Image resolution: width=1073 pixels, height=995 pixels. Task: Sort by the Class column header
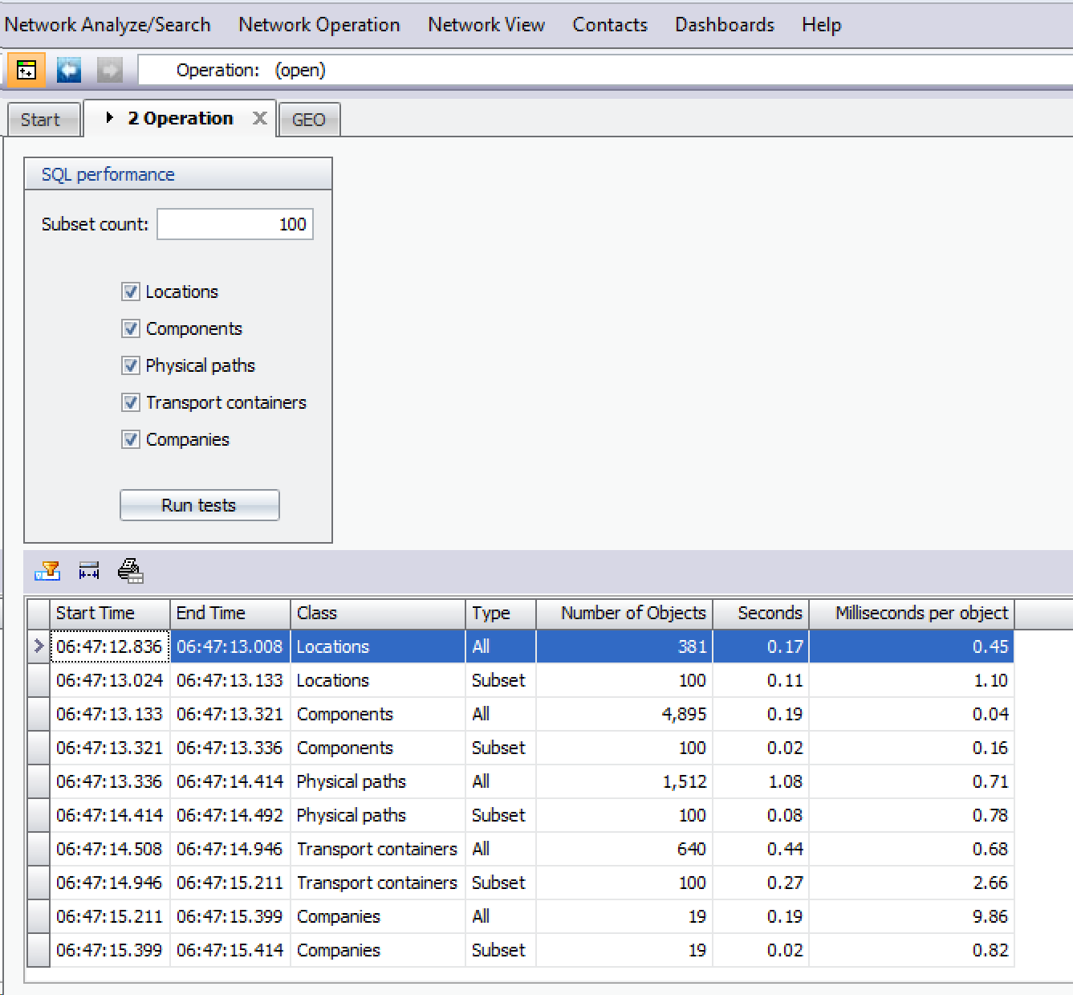[x=378, y=614]
